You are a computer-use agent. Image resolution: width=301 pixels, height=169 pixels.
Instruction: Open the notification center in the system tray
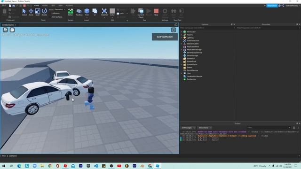point(296,166)
